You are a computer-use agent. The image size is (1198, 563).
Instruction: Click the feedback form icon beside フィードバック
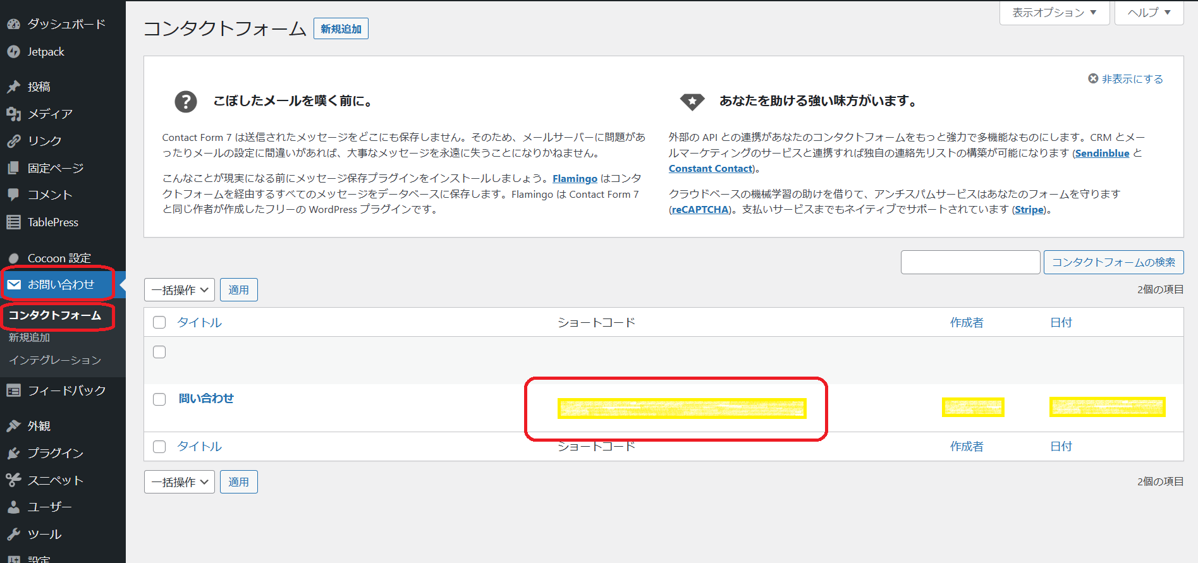[x=13, y=390]
